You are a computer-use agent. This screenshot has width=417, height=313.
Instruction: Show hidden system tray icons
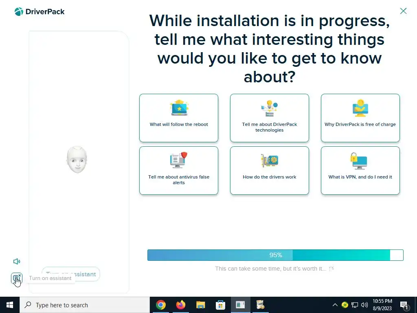(x=335, y=305)
